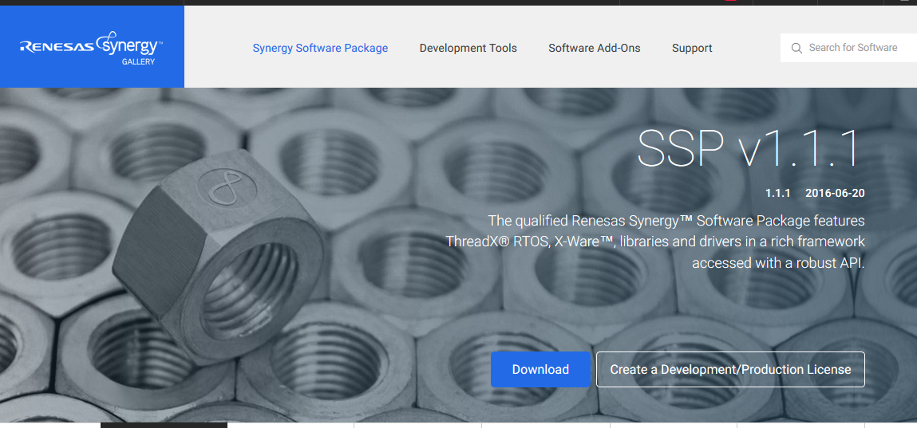Select the dark active tab at bottom-left

pyautogui.click(x=164, y=425)
